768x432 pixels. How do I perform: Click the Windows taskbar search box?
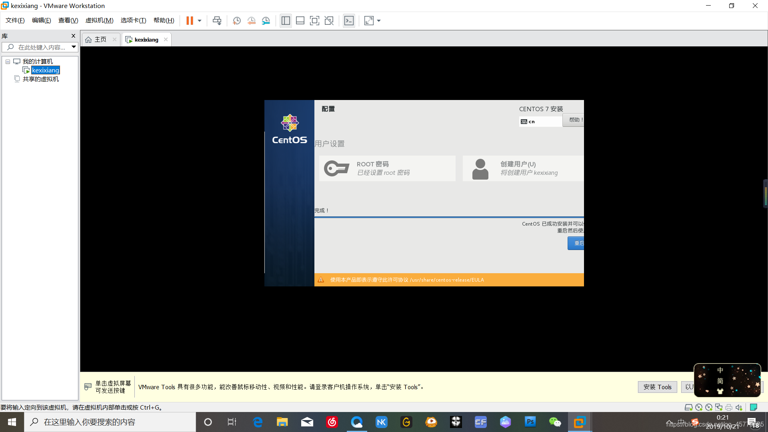110,422
